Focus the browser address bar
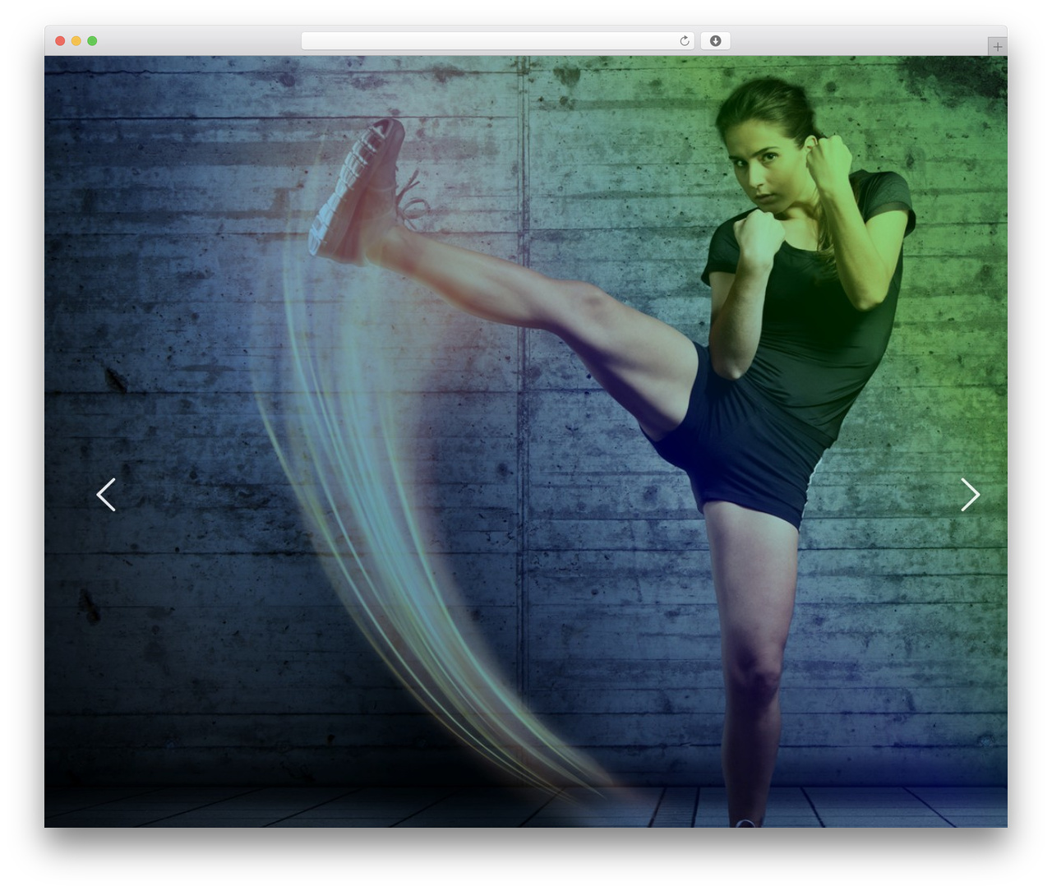This screenshot has height=891, width=1052. coord(498,41)
